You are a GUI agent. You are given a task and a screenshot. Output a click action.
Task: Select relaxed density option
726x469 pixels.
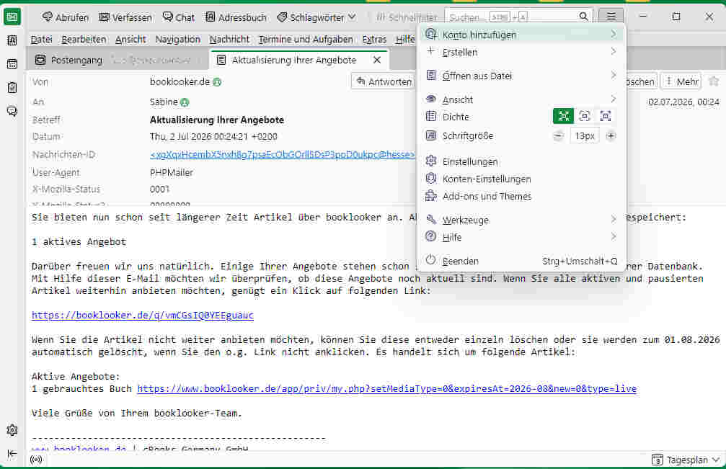(x=606, y=116)
